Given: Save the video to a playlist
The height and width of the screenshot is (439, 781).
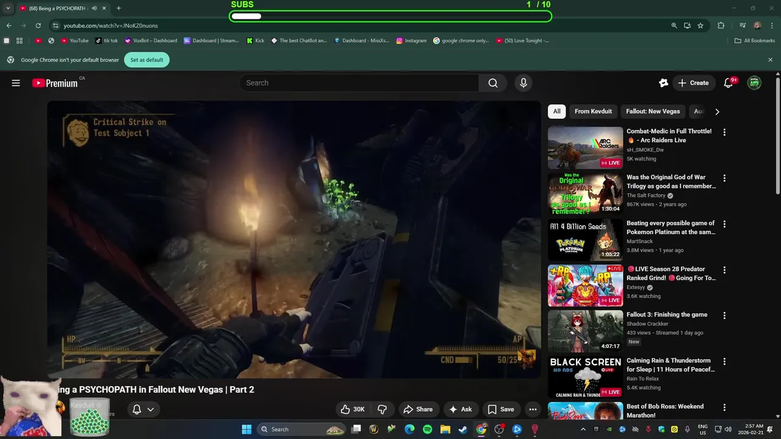Looking at the screenshot, I should pos(500,409).
